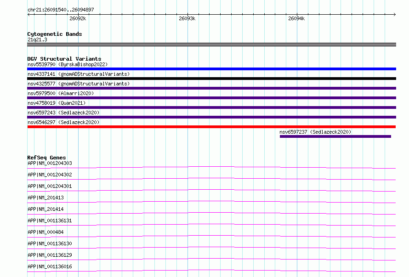Click the purple bar for nsv6597243
Image resolution: width=409 pixels, height=277 pixels.
(211, 117)
